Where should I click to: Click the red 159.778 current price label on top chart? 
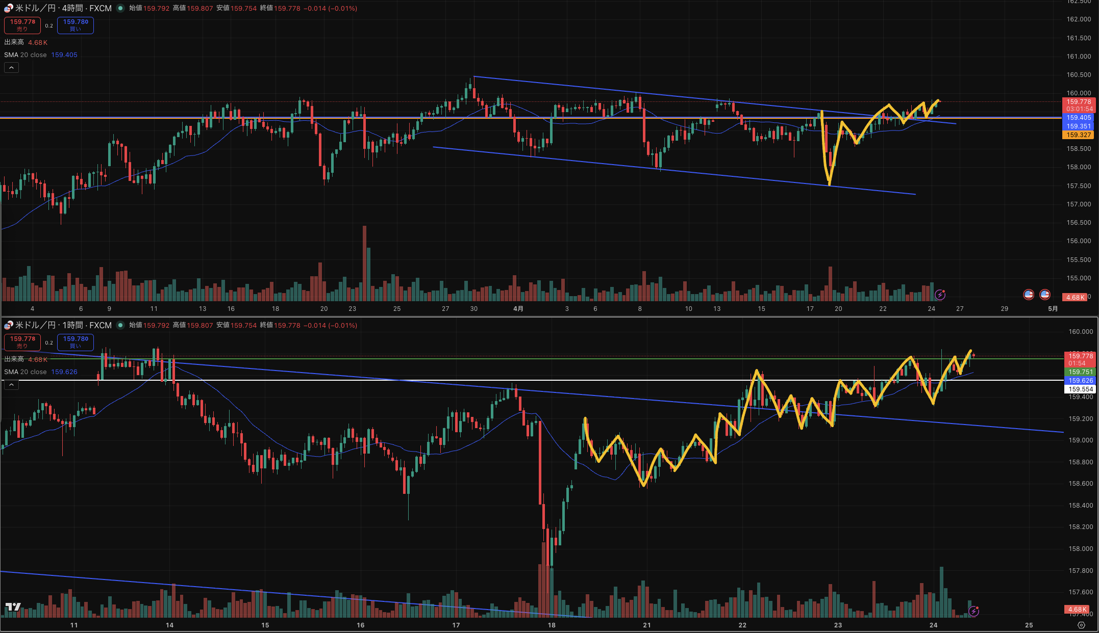(1079, 102)
